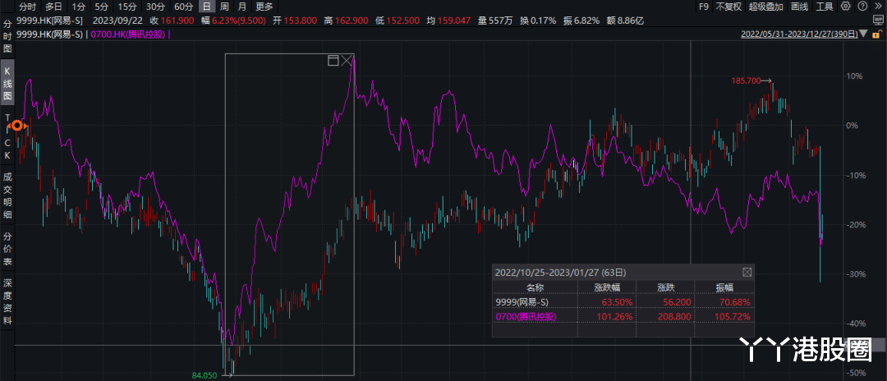Open 超级叠加 super overlay
887x381 pixels.
766,7
